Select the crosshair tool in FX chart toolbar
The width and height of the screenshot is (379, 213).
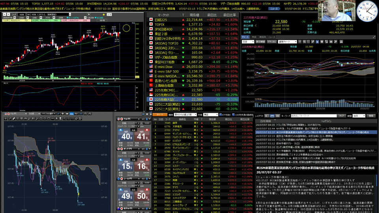pos(6,119)
